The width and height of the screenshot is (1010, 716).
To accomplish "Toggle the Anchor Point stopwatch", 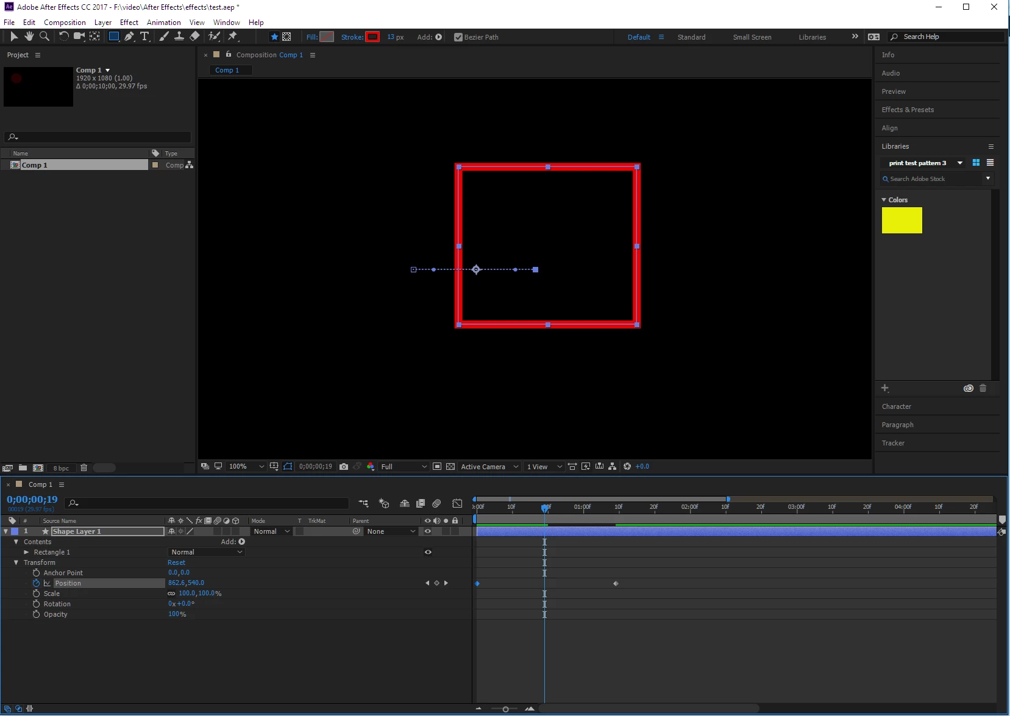I will tap(37, 573).
